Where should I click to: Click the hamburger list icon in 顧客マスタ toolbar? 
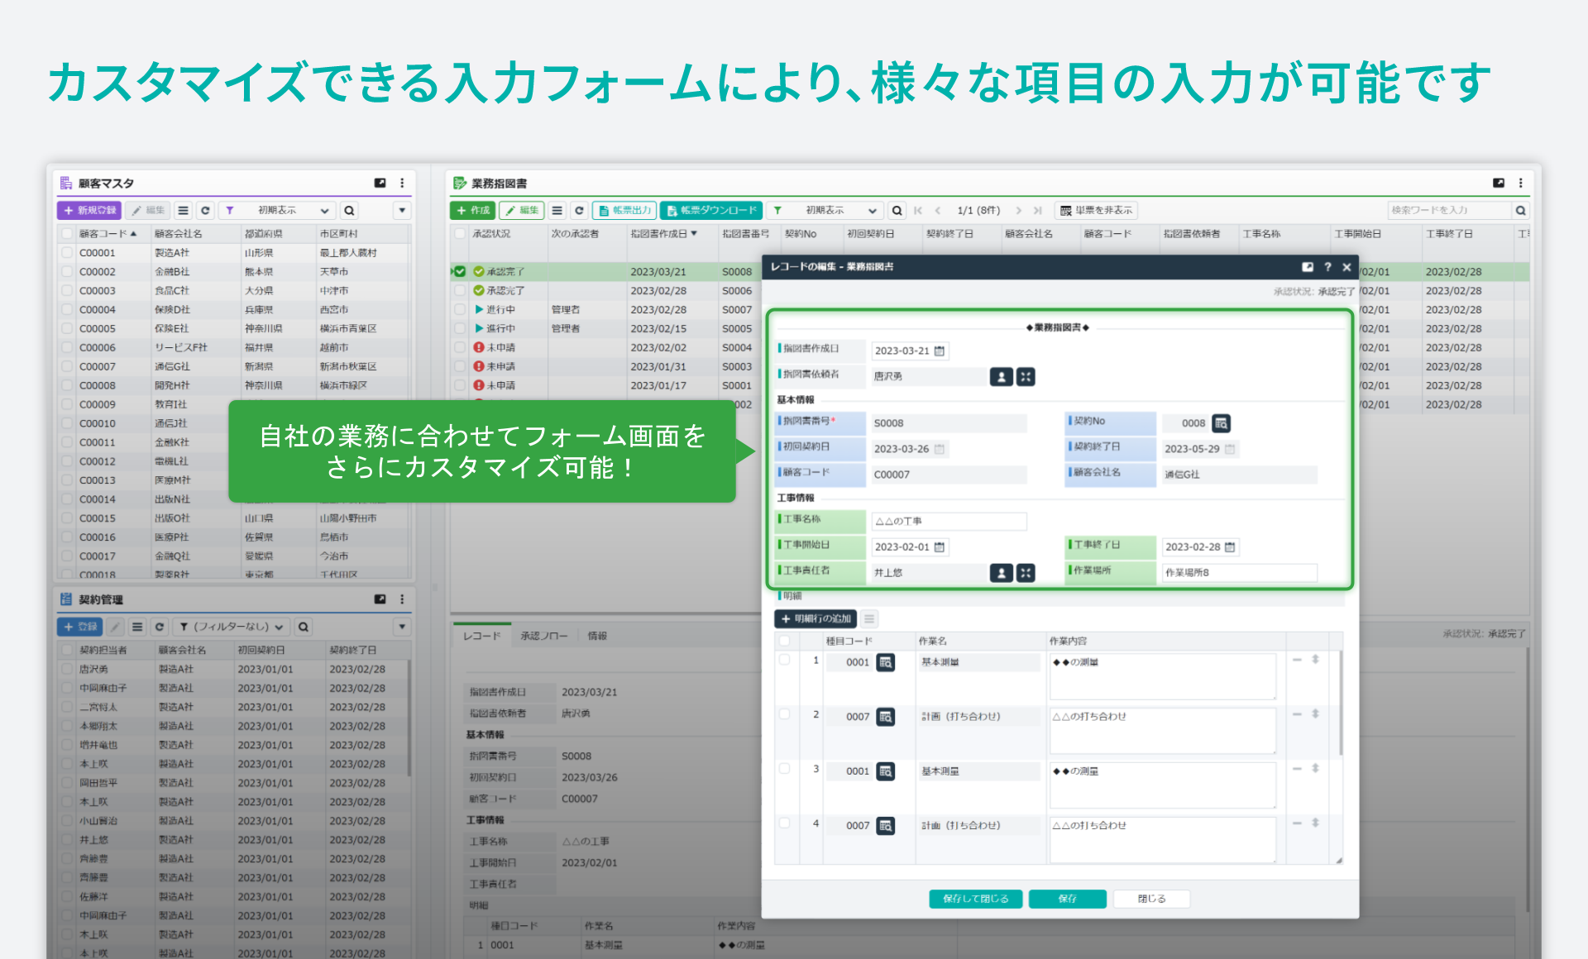click(x=184, y=210)
